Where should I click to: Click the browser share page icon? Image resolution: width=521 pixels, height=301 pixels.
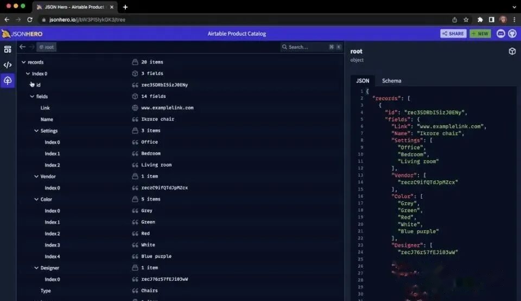point(454,20)
